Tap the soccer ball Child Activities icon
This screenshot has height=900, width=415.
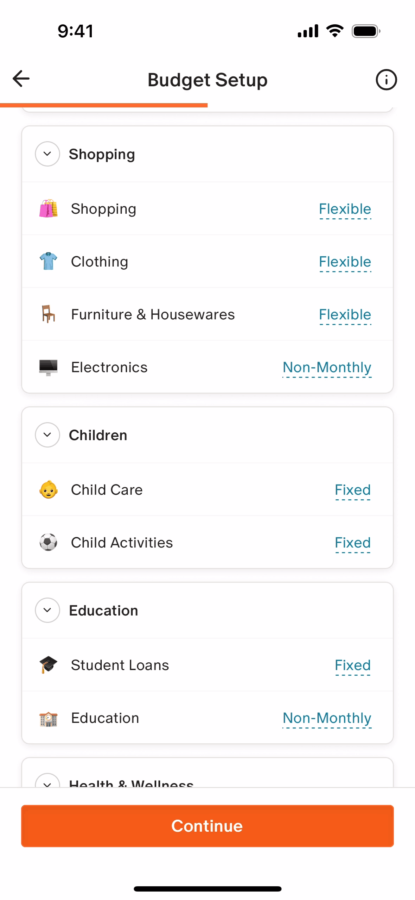(x=48, y=542)
